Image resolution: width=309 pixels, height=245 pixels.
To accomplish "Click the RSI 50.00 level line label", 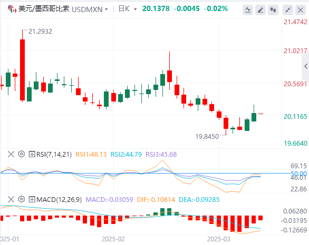I will (x=299, y=173).
